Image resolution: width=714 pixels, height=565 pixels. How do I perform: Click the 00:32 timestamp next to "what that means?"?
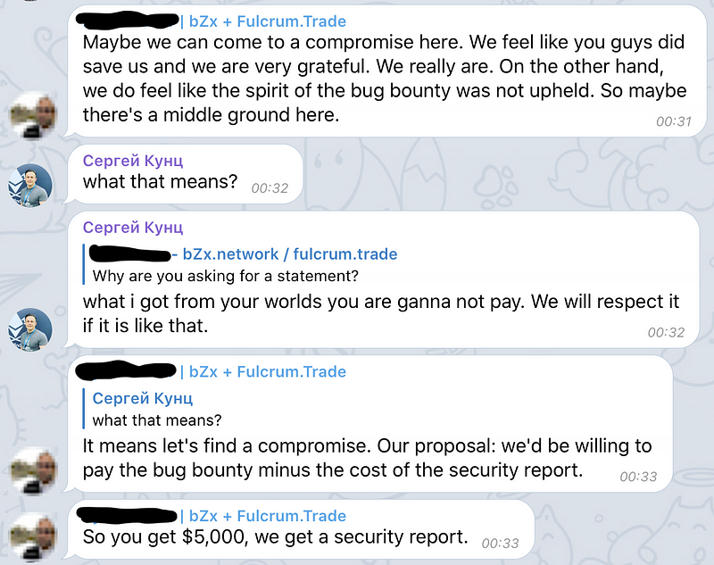270,188
